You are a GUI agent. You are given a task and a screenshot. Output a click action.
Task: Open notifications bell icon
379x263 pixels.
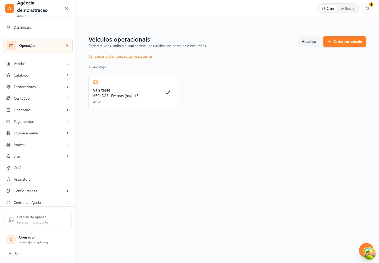pyautogui.click(x=367, y=8)
